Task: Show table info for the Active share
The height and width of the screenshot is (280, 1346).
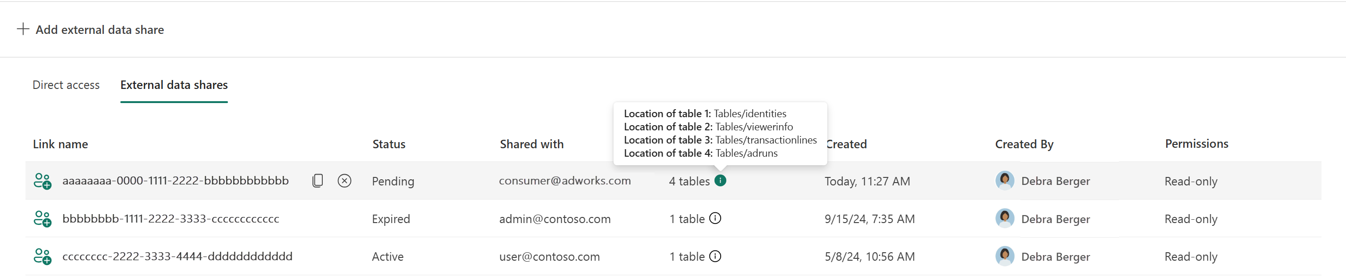Action: [x=715, y=256]
